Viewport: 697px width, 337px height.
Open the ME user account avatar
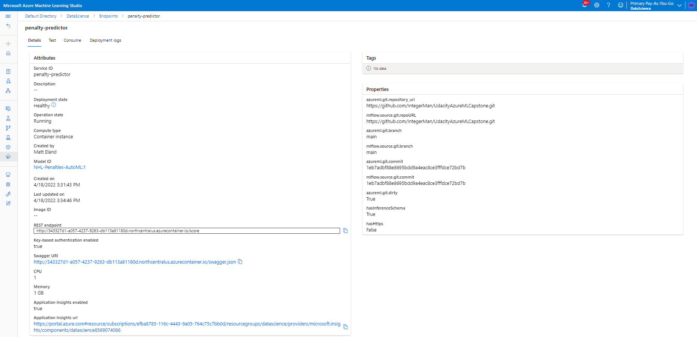click(x=691, y=5)
